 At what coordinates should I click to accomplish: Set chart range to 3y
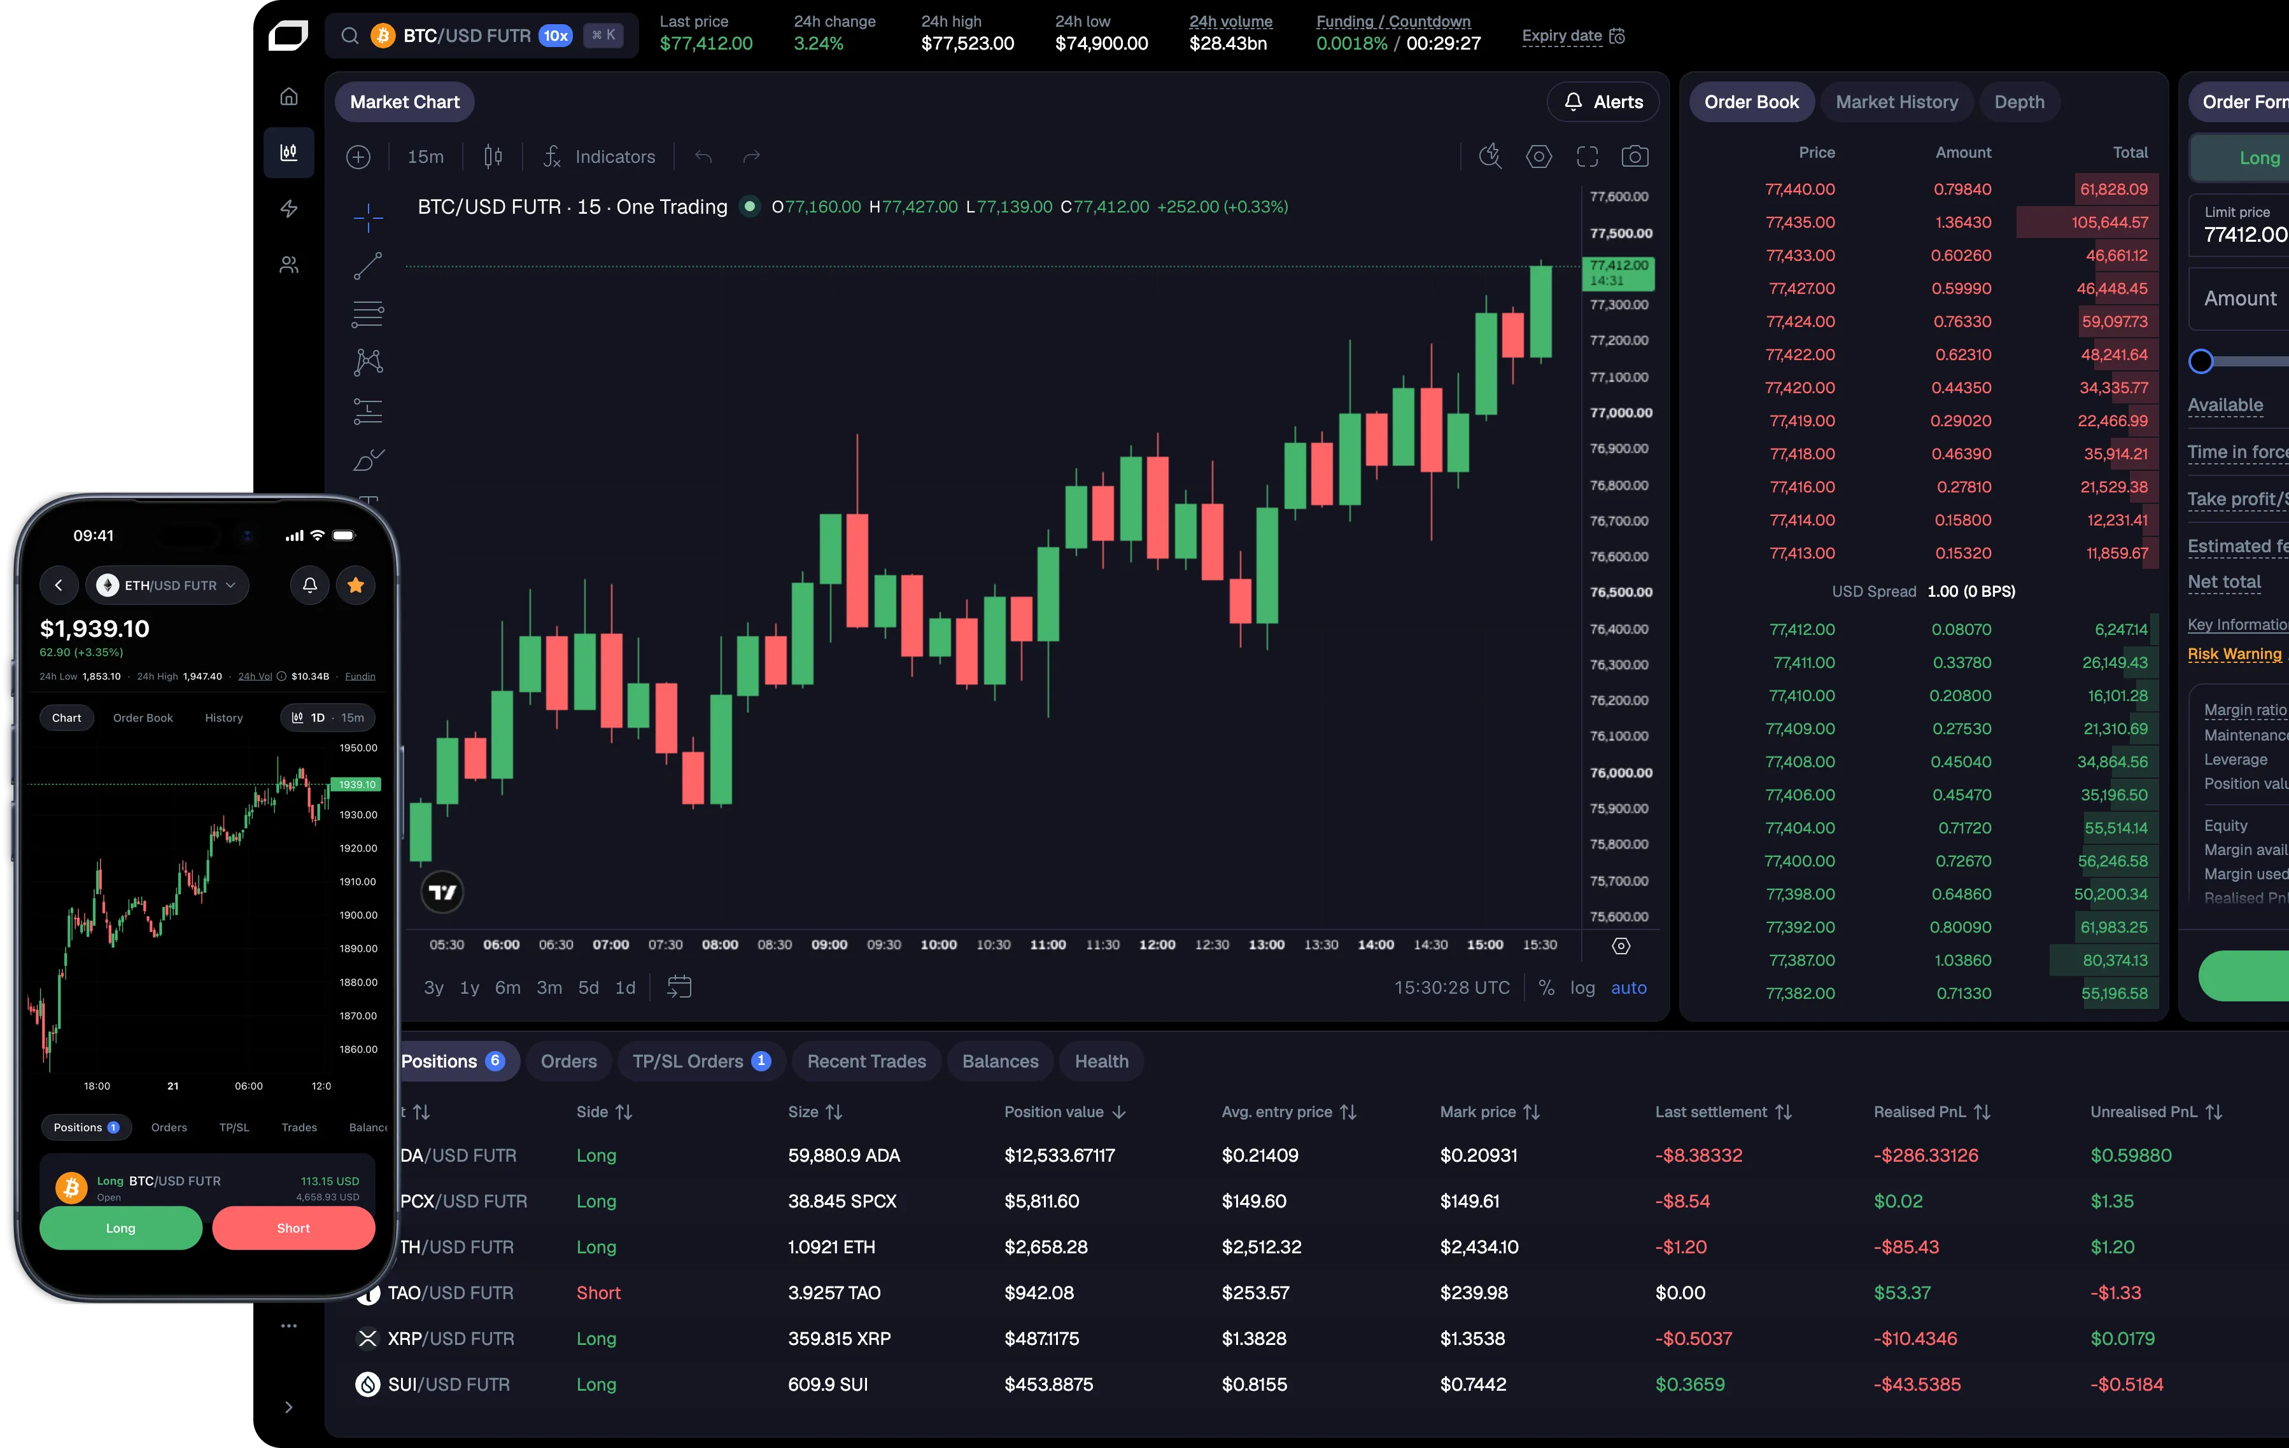pos(433,988)
